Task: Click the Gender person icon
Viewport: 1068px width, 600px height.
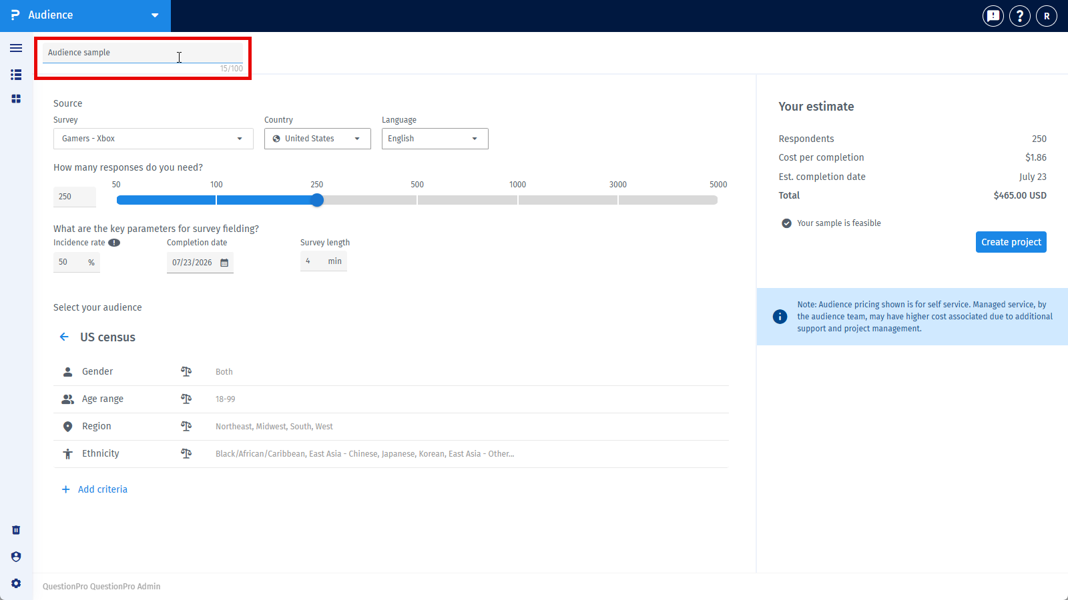Action: 67,371
